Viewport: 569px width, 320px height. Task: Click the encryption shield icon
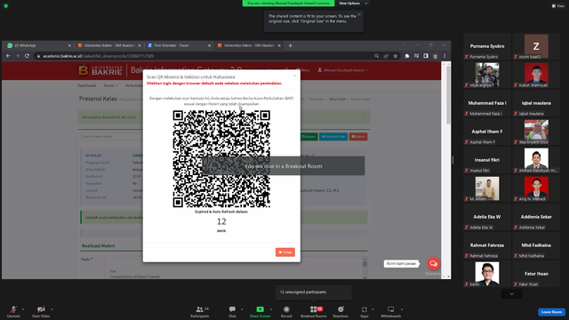point(6,6)
